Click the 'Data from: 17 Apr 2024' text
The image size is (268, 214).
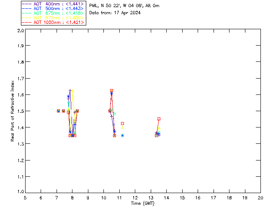click(115, 13)
